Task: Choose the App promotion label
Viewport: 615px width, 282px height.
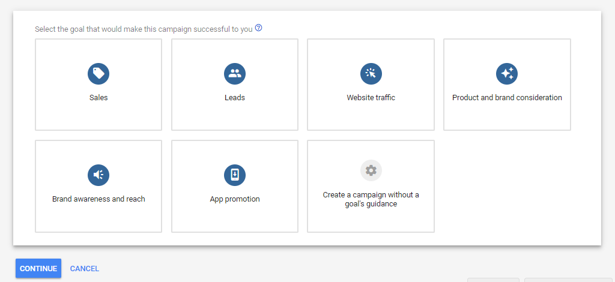Action: [x=235, y=199]
